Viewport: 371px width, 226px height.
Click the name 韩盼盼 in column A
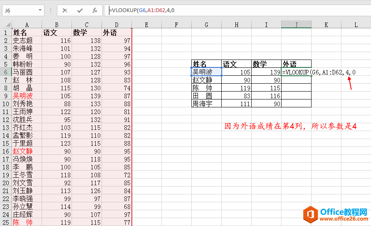[23, 64]
